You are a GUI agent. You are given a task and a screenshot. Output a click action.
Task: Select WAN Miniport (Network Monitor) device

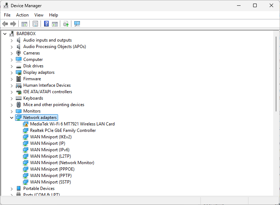click(62, 162)
